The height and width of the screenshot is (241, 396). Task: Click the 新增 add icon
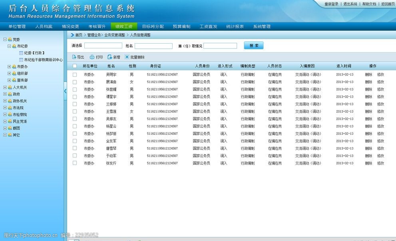point(110,57)
